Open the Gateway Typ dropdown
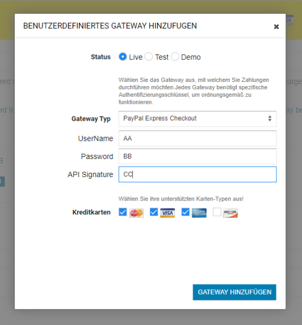 click(197, 119)
